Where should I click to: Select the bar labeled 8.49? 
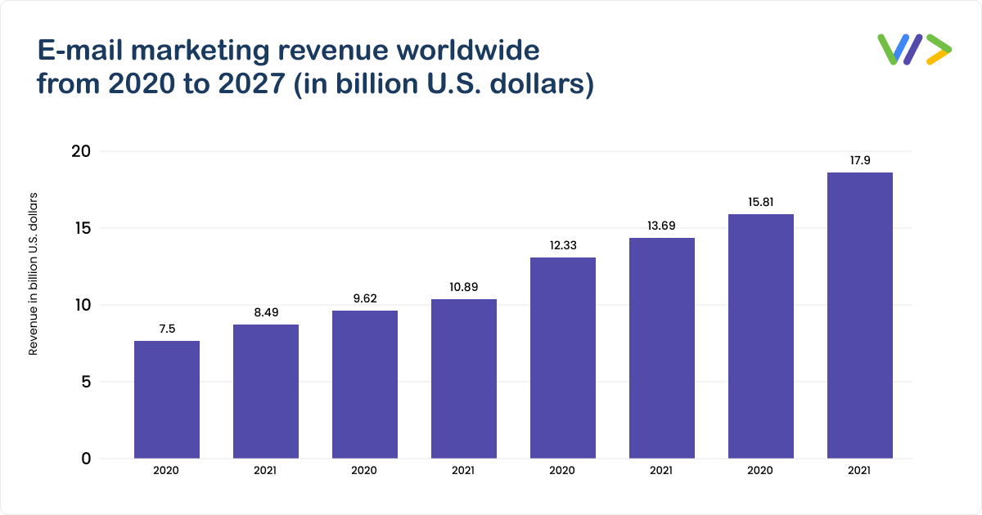[x=266, y=392]
